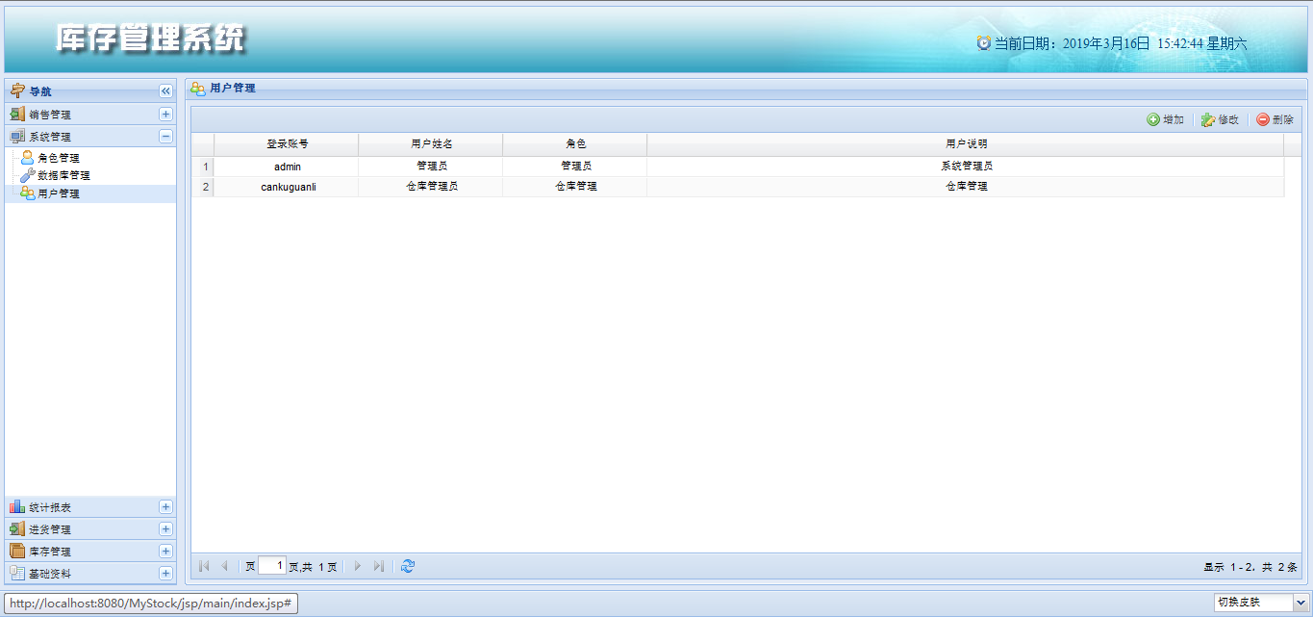Click the 角色管理 user icon
The image size is (1313, 617).
[28, 158]
